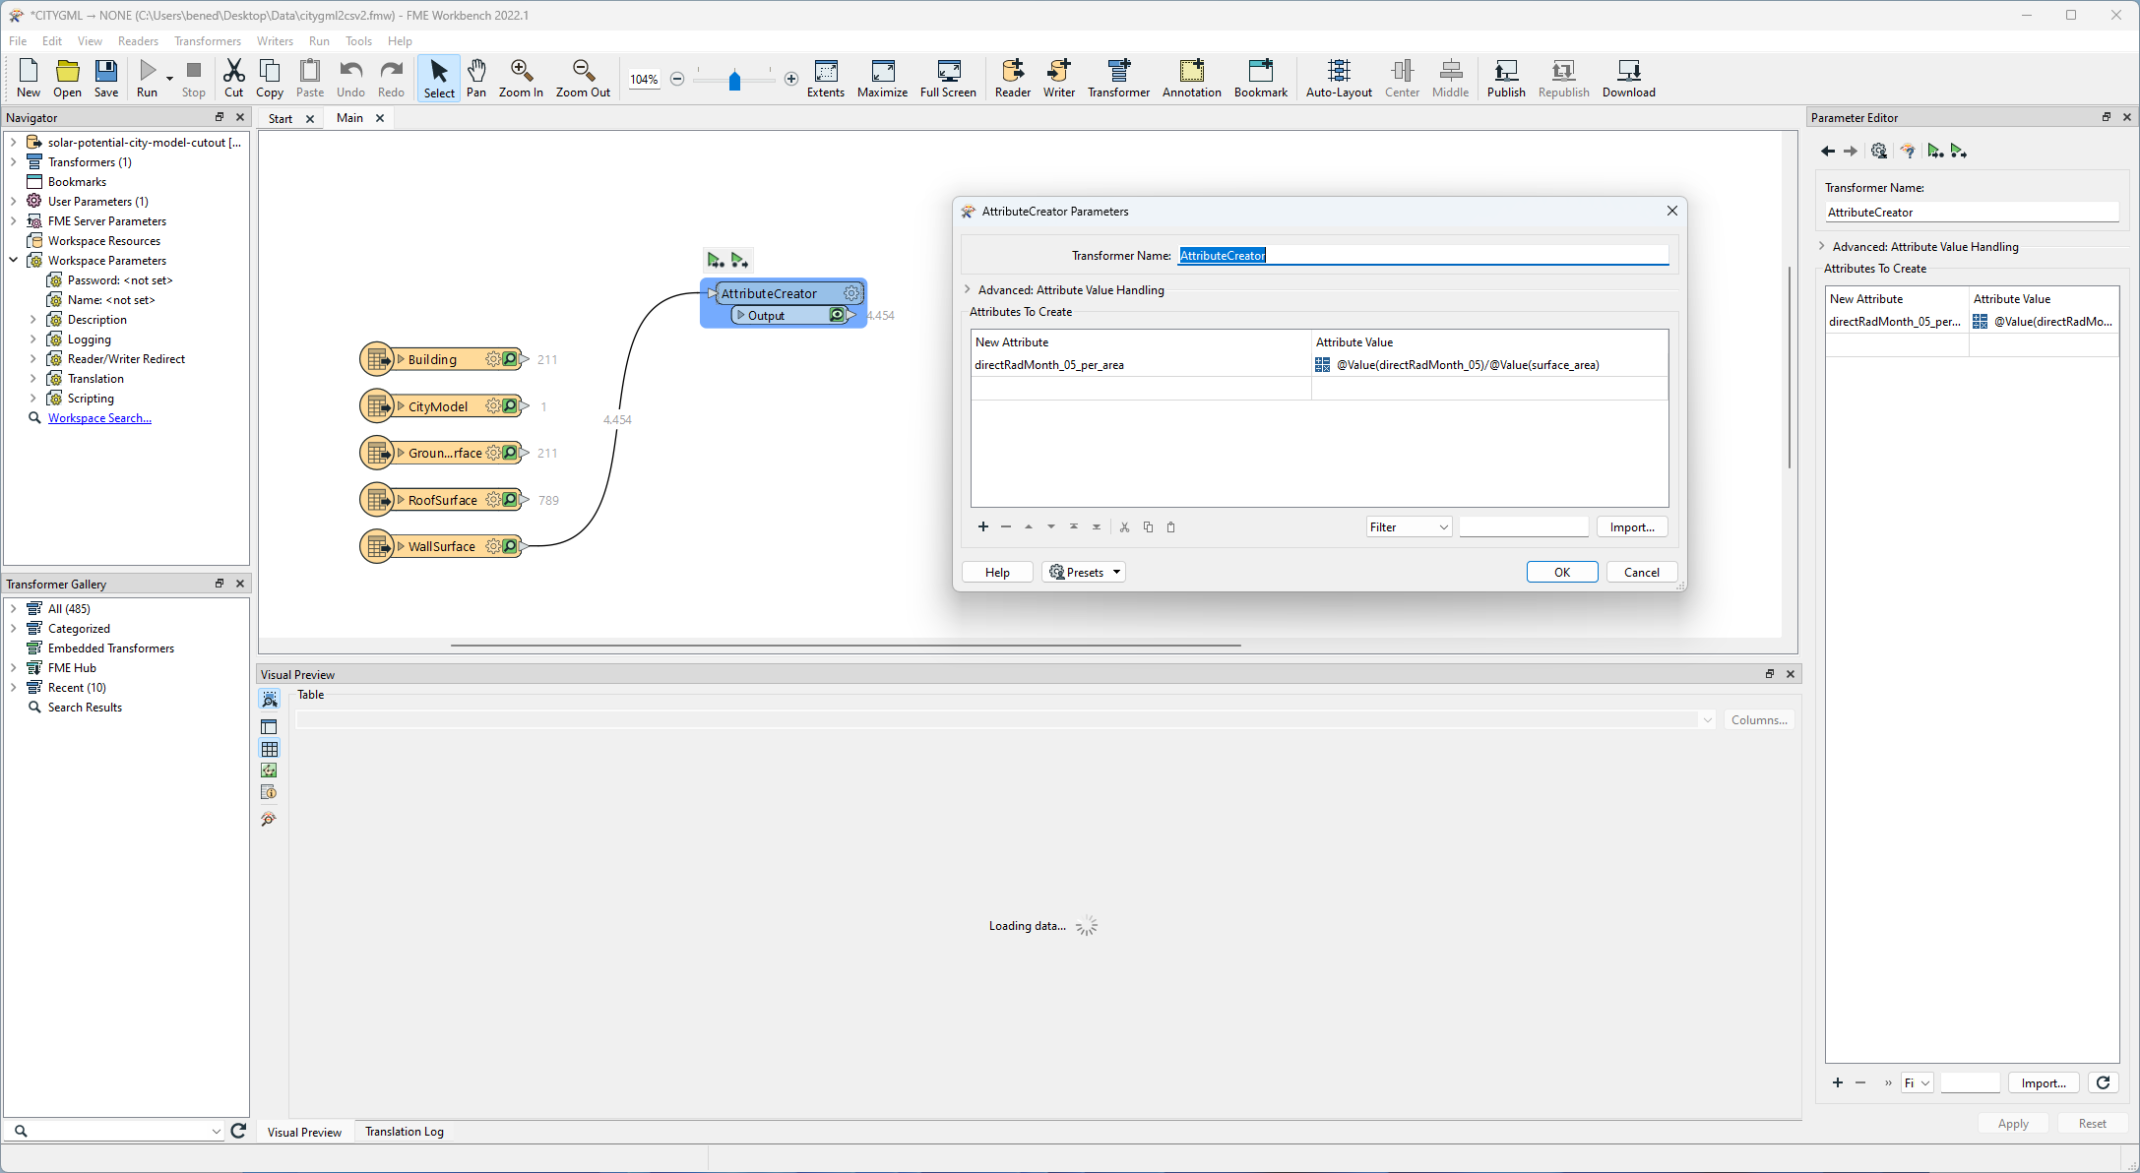Add a Reader from the toolbar
This screenshot has height=1173, width=2140.
click(1013, 78)
